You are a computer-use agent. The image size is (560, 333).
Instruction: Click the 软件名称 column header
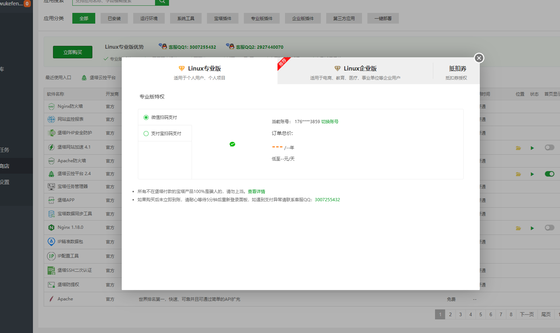pyautogui.click(x=55, y=94)
